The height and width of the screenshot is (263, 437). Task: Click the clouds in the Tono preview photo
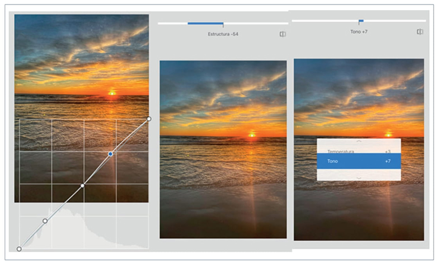[x=358, y=90]
